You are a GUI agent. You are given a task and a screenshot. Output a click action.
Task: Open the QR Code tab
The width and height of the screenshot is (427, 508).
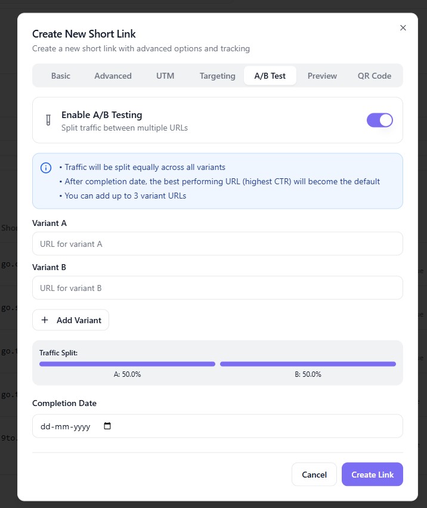pos(375,76)
